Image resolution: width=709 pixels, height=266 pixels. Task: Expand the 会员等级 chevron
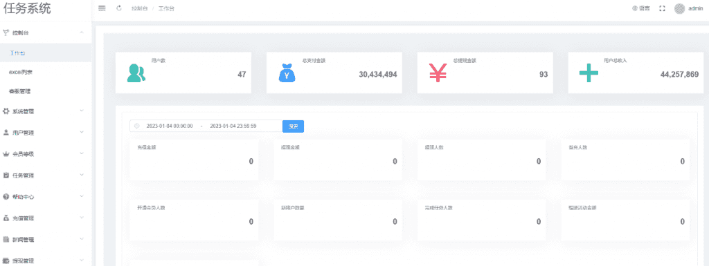coord(82,153)
